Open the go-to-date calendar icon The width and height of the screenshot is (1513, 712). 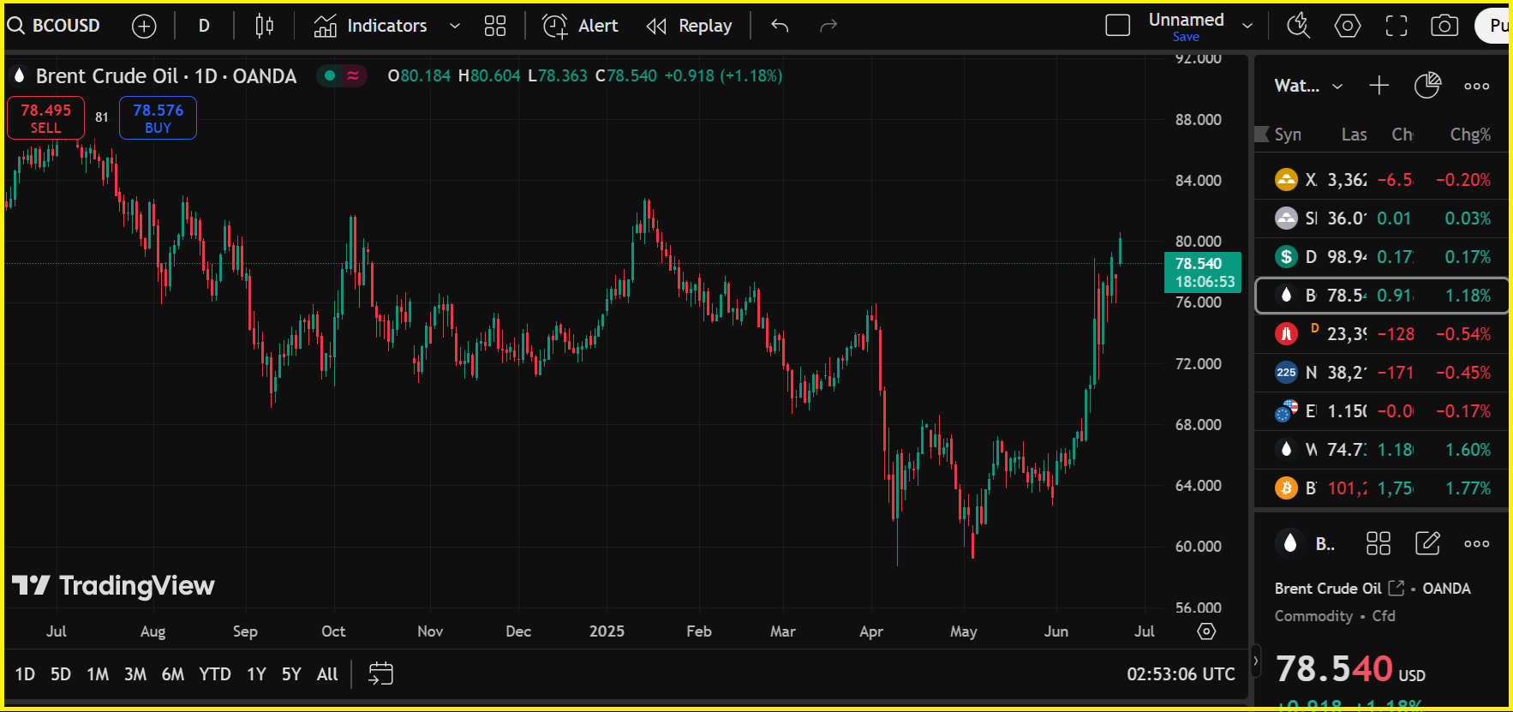380,674
